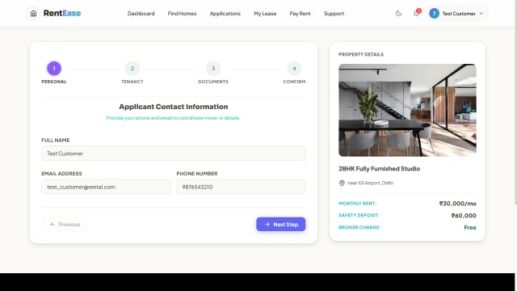Select step 1 Personal circle
517x291 pixels.
point(54,68)
